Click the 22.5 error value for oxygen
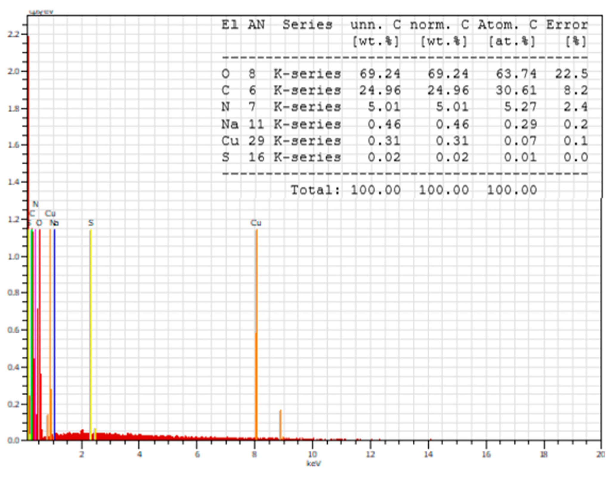The width and height of the screenshot is (613, 477). tap(571, 74)
